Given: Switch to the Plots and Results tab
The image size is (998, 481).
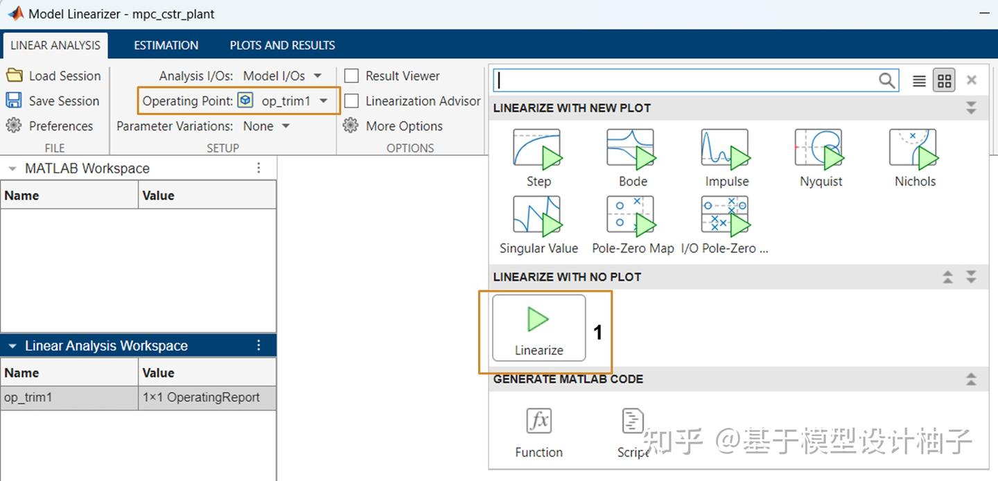Looking at the screenshot, I should coord(281,45).
